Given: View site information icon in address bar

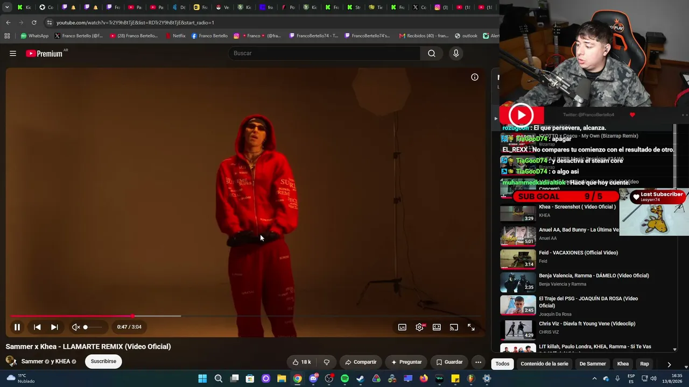Looking at the screenshot, I should [x=50, y=23].
